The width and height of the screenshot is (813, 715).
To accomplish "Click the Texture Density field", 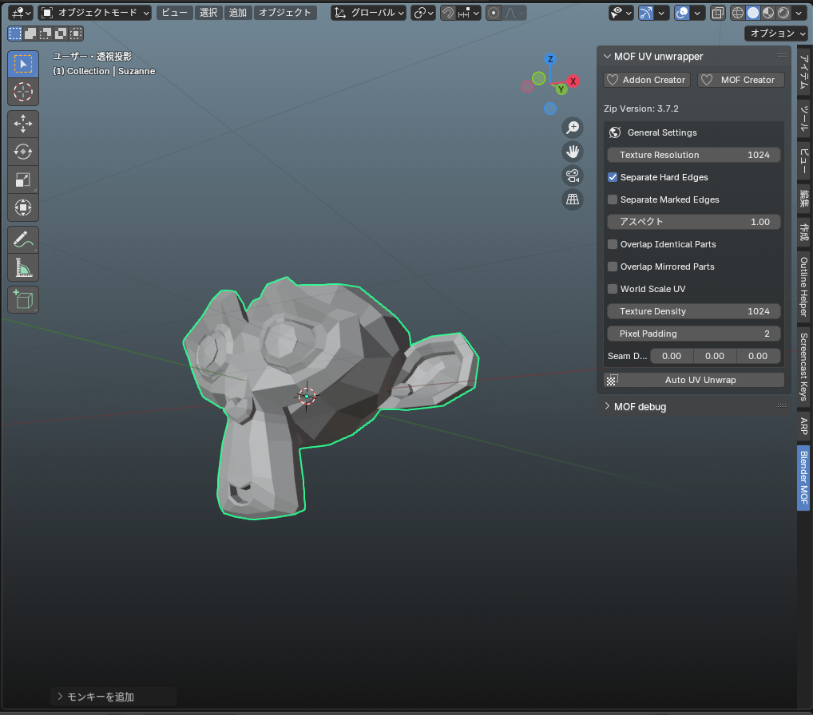I will tap(694, 311).
